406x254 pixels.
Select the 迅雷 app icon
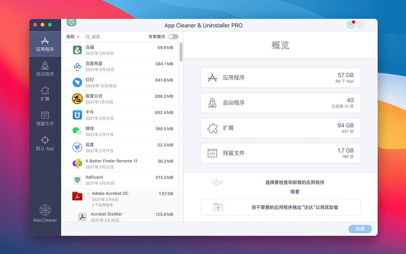coord(77,147)
